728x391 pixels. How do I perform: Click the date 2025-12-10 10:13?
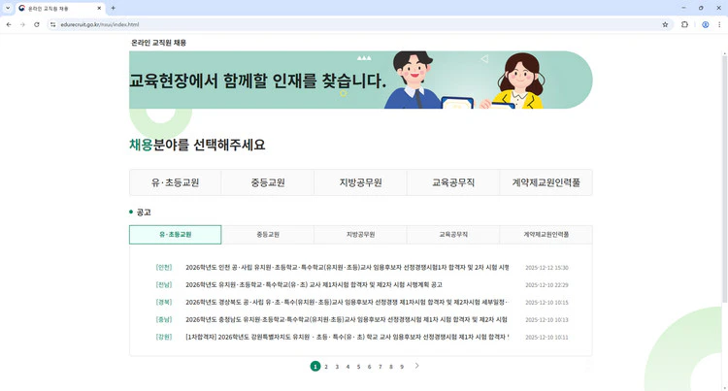pyautogui.click(x=546, y=319)
